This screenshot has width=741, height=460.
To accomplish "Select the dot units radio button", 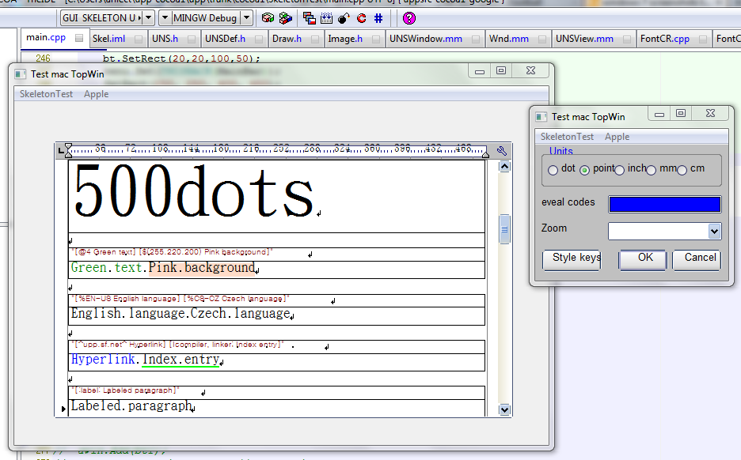I will click(x=553, y=170).
